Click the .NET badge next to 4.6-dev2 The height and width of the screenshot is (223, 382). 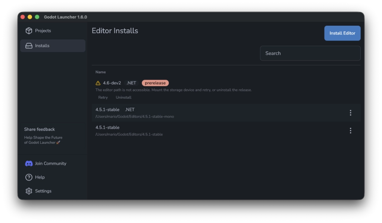tap(131, 83)
